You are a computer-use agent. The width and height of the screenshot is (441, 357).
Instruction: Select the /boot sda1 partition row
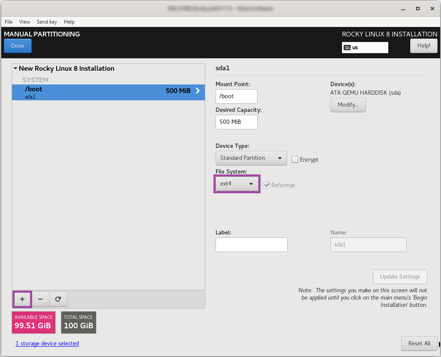[108, 92]
